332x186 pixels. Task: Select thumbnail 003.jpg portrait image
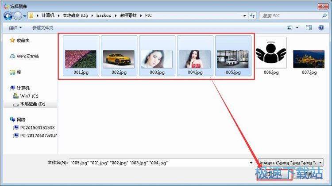tap(157, 59)
